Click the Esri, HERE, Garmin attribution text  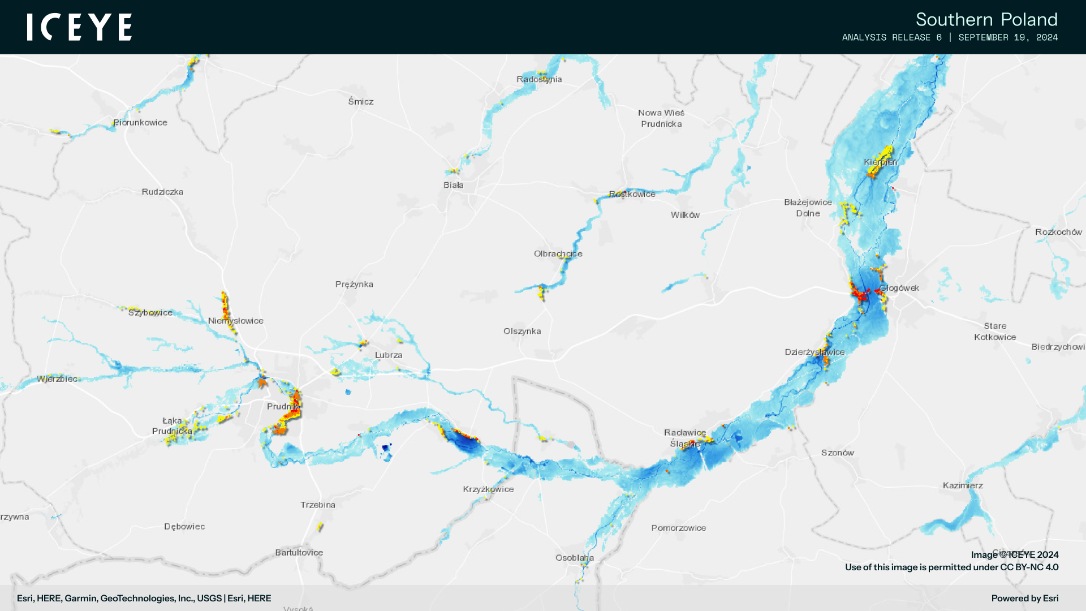(144, 598)
